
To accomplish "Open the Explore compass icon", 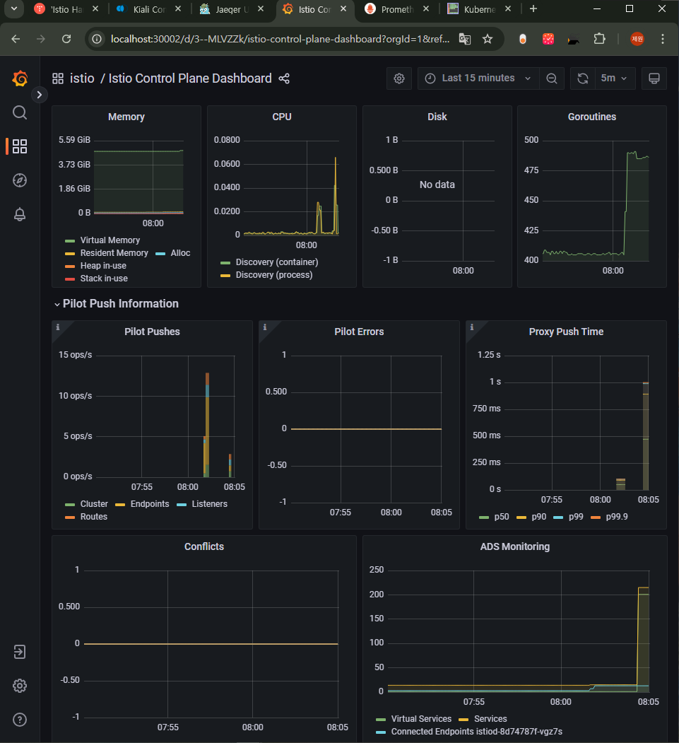I will pyautogui.click(x=19, y=180).
